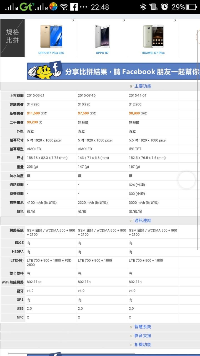Select the 2015-11-01 release date
The width and height of the screenshot is (200, 356).
[137, 95]
